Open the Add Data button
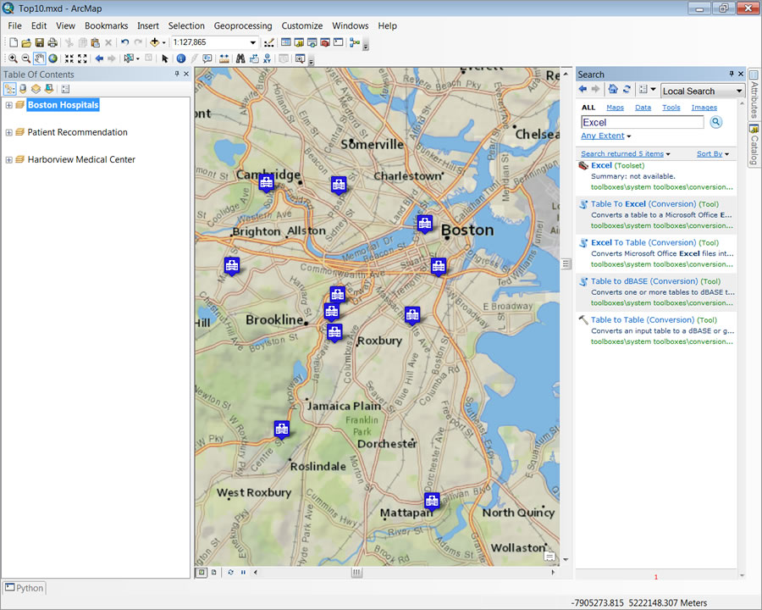The height and width of the screenshot is (610, 762). coord(155,42)
